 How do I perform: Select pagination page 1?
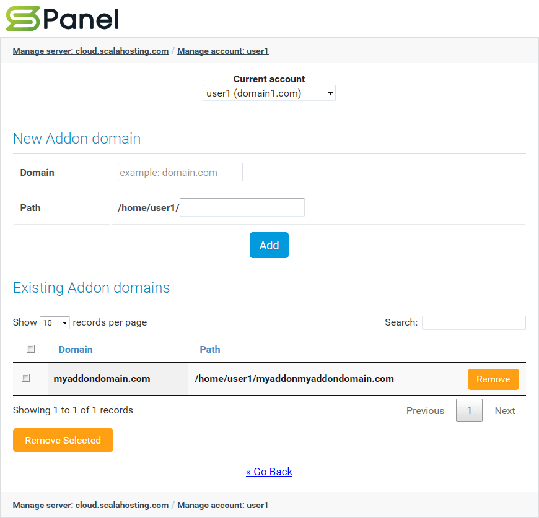click(x=469, y=410)
